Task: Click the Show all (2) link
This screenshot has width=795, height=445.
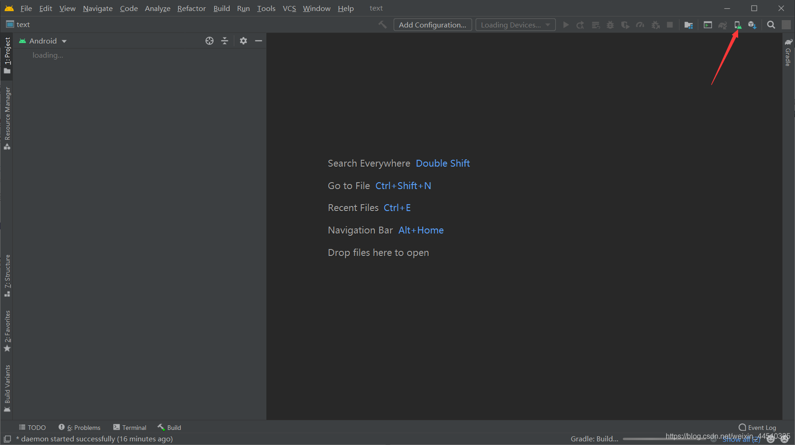Action: (741, 440)
